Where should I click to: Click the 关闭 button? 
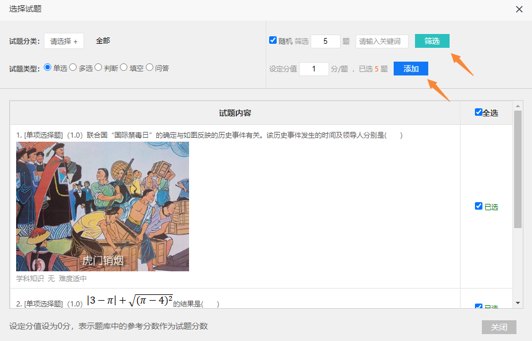point(499,327)
